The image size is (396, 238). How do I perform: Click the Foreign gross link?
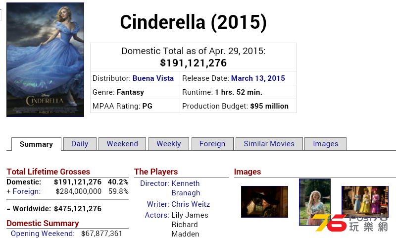(x=27, y=191)
